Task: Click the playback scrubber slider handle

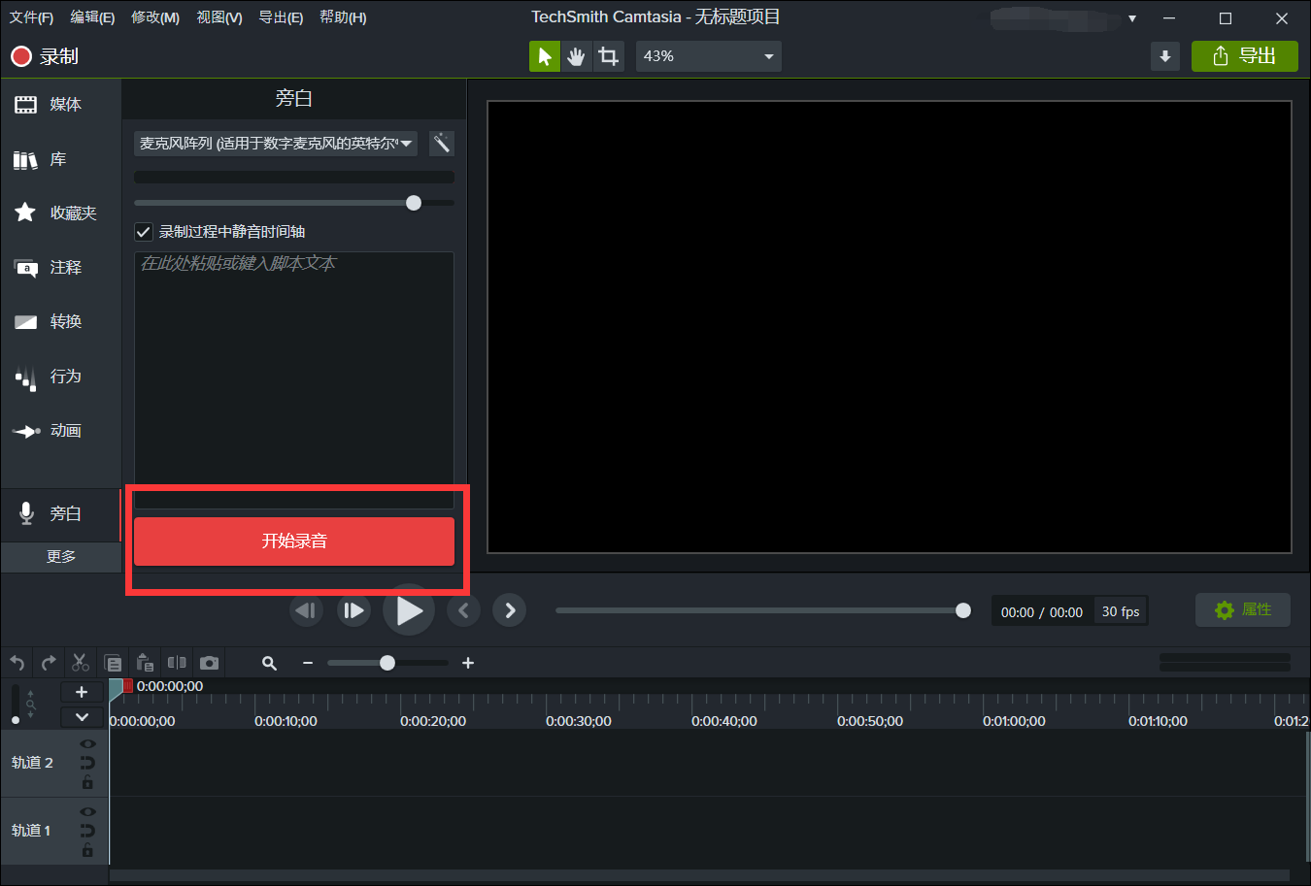Action: pyautogui.click(x=963, y=610)
